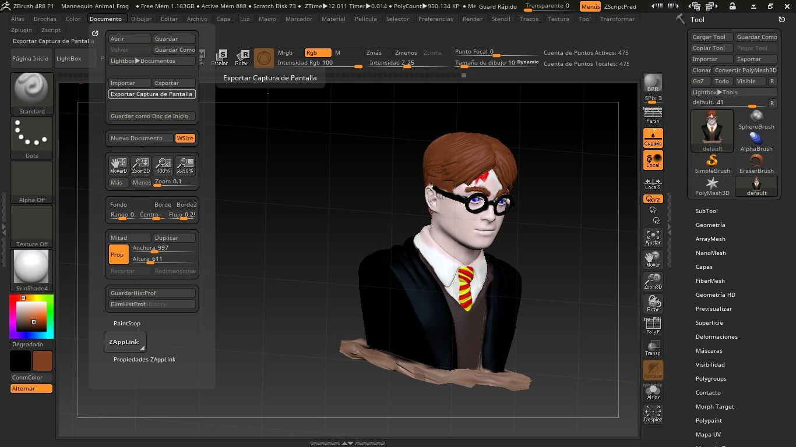Select the AlphaBrush tool thumbnail
796x447 pixels.
[x=756, y=142]
